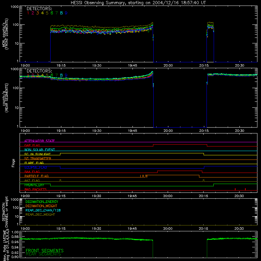Click 20:15 tick under front segments plot
This screenshot has width=261, height=261.
pos(204,66)
